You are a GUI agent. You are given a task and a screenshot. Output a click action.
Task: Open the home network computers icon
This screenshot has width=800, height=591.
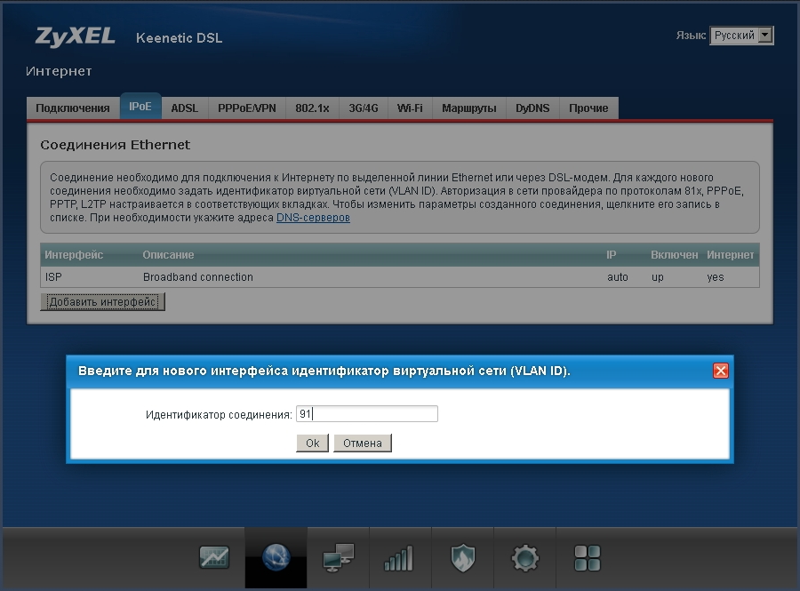point(338,558)
